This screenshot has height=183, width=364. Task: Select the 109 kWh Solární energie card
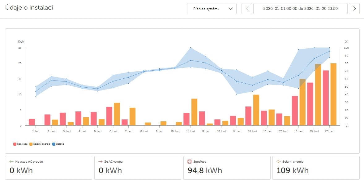click(x=316, y=168)
